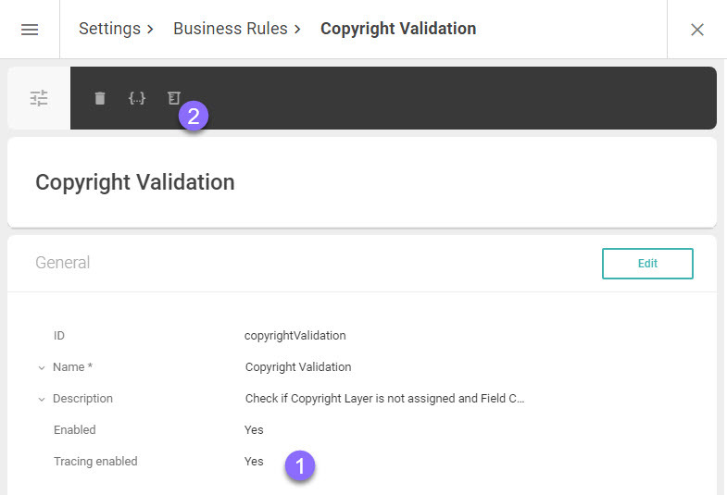Click the sliders filter icon
The width and height of the screenshot is (727, 495).
pos(39,98)
